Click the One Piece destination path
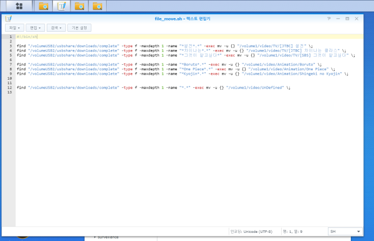 click(289, 69)
